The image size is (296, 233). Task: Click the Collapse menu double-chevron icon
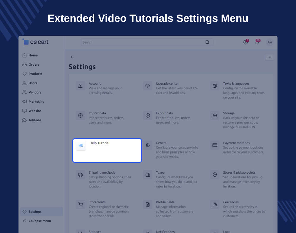point(25,221)
